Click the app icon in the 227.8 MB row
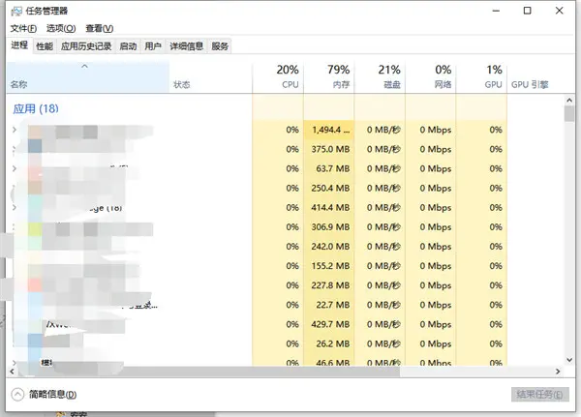This screenshot has height=417, width=581. click(x=35, y=285)
